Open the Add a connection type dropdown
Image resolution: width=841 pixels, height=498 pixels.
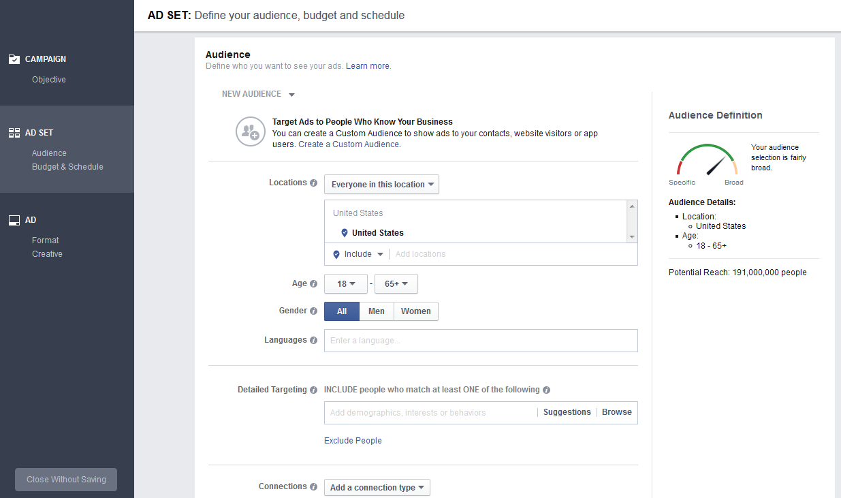click(377, 487)
